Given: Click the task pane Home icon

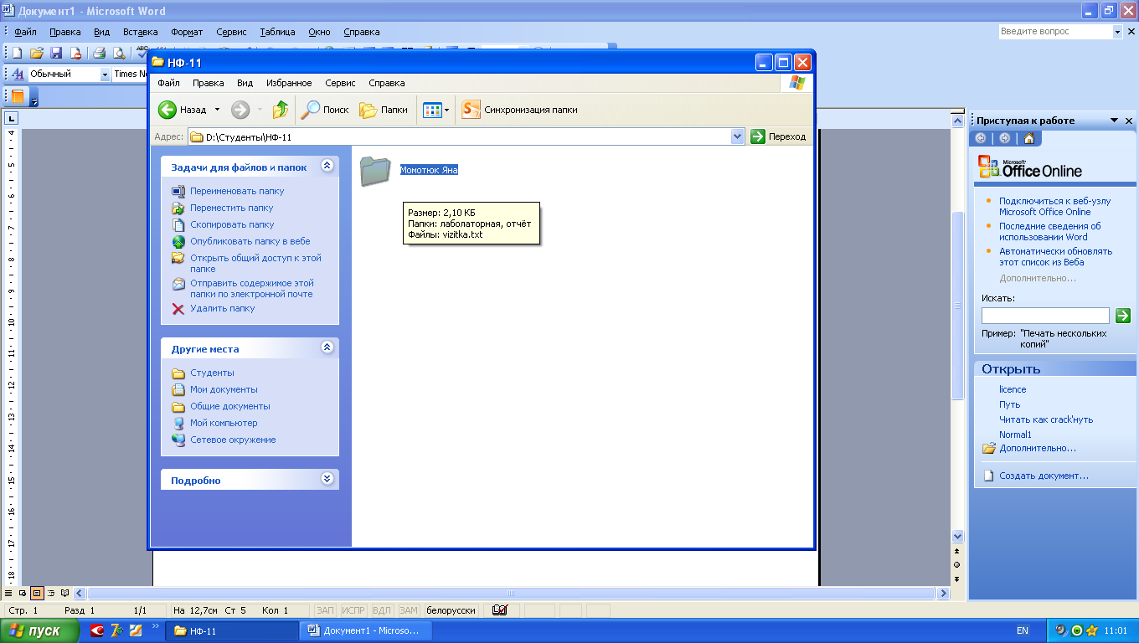Looking at the screenshot, I should (1029, 138).
